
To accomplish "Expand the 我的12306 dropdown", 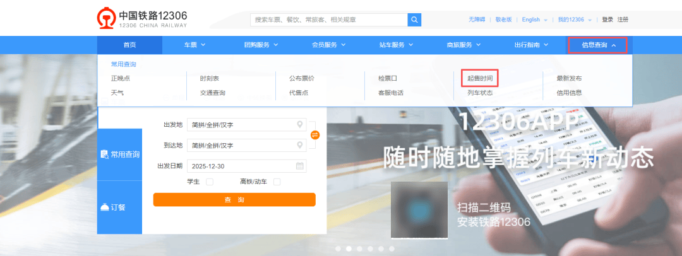I will (574, 20).
